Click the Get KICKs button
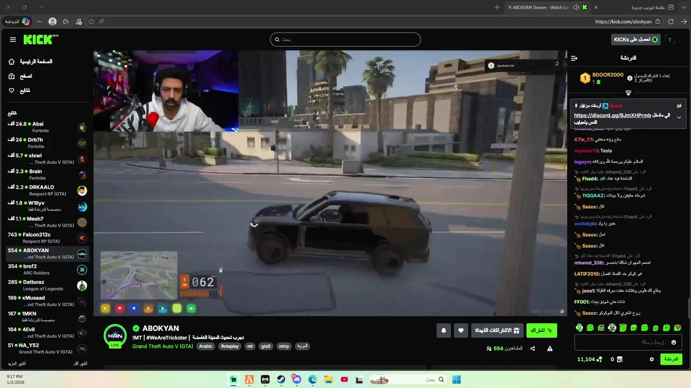Viewport: 691px width, 388px height. 636,39
